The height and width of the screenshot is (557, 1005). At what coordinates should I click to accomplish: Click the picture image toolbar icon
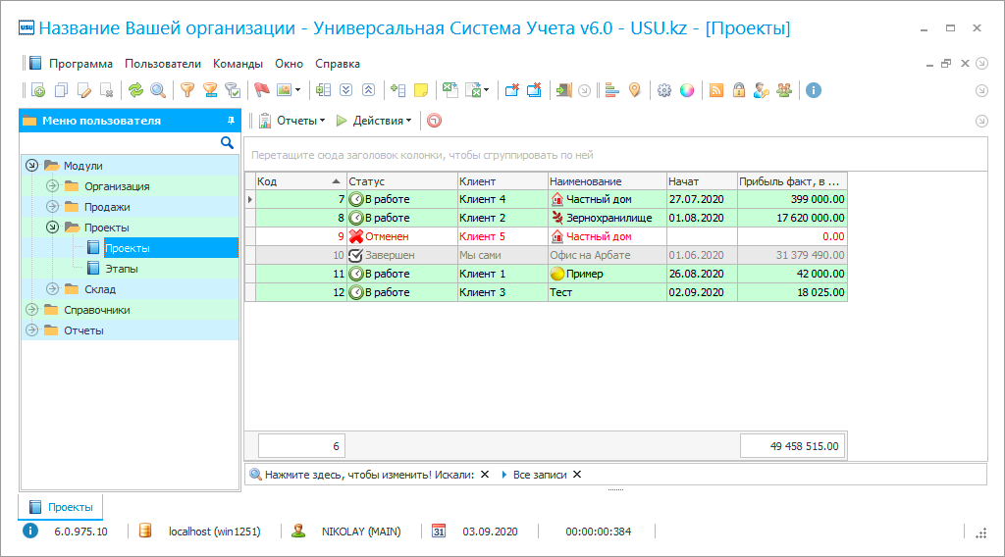coord(284,90)
